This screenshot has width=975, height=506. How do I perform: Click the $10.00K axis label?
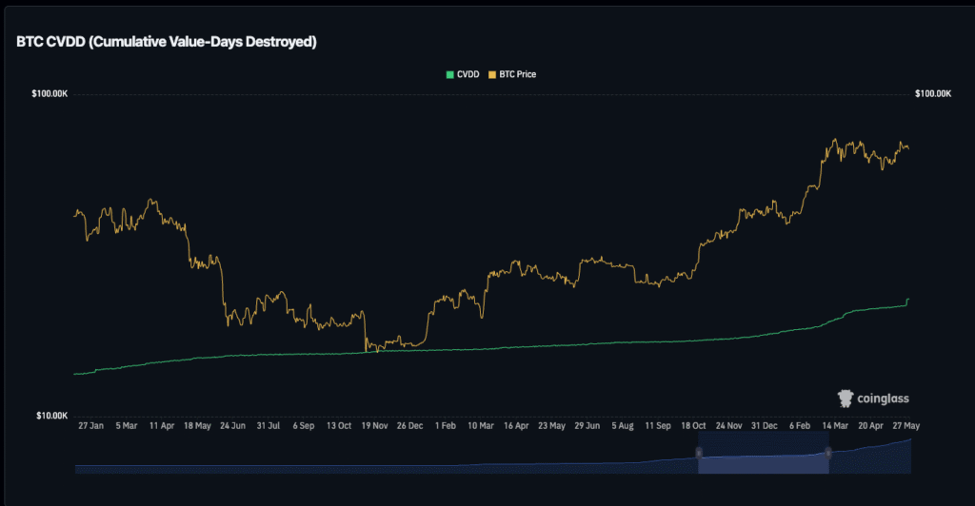click(x=51, y=416)
